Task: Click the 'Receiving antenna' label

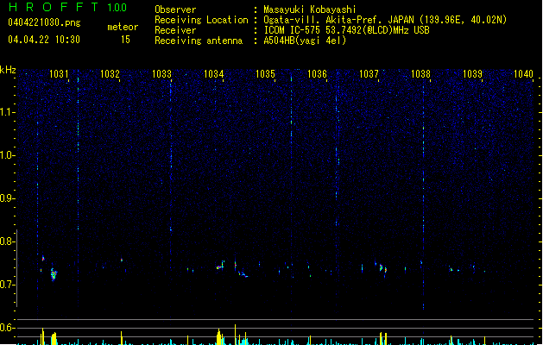Action: pos(199,41)
